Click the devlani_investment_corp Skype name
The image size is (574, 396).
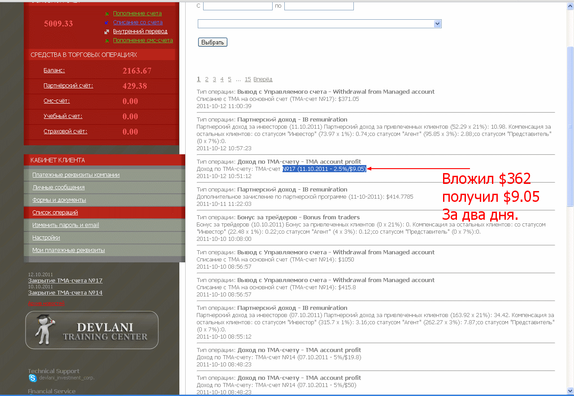pyautogui.click(x=67, y=378)
